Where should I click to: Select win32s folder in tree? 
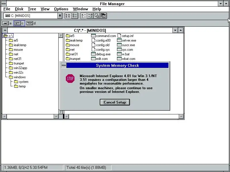coord(16,73)
